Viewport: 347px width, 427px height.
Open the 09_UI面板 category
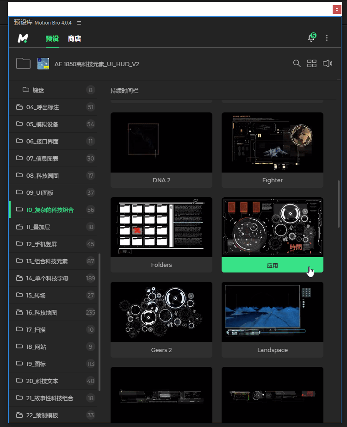(53, 193)
